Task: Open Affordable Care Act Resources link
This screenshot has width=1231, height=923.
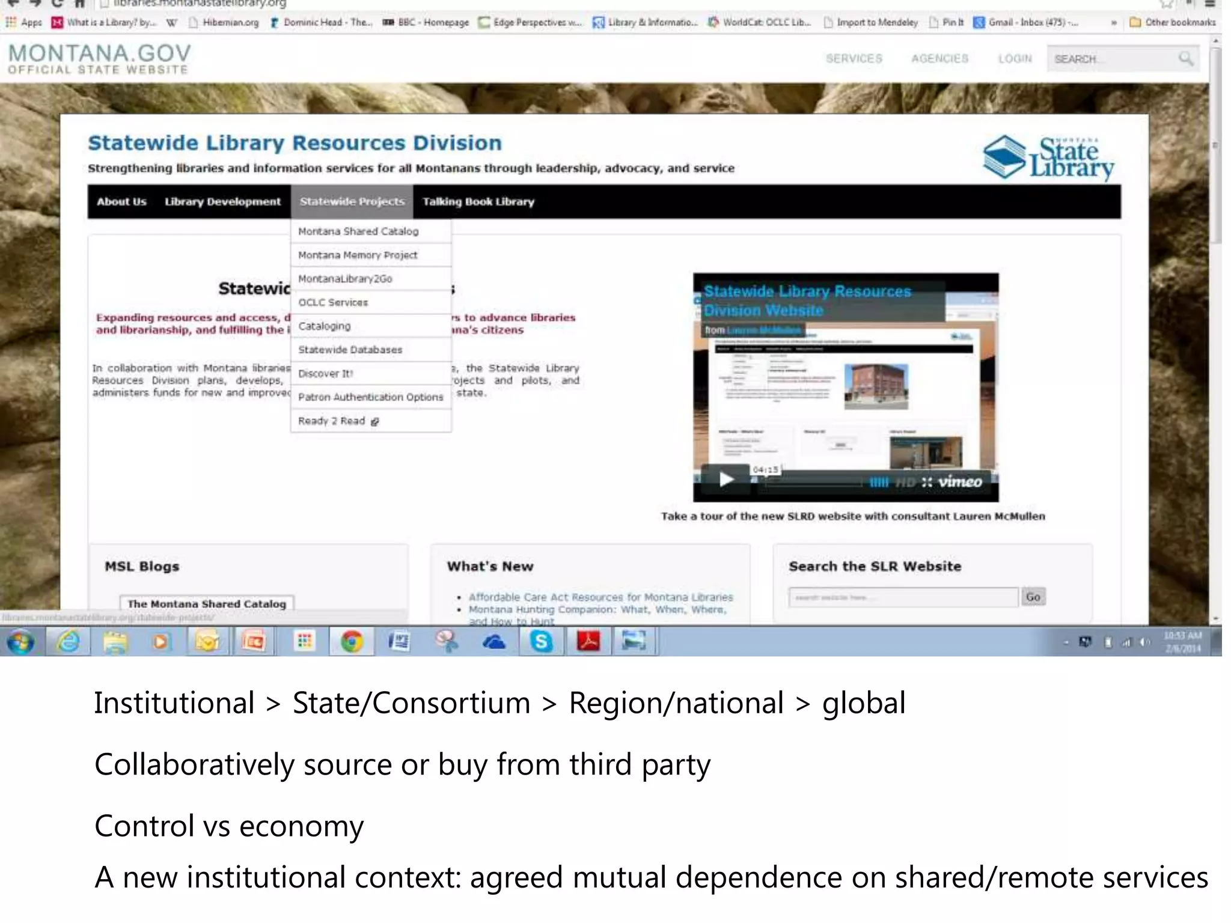Action: [600, 597]
